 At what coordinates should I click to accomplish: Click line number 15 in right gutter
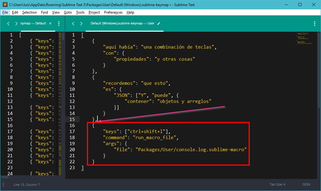click(x=72, y=119)
